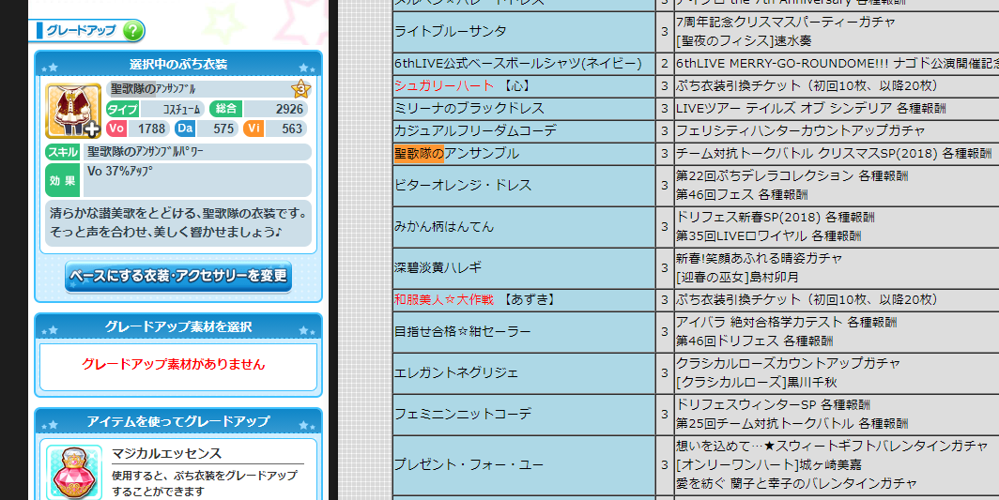Click the 選択中のぷち衣装 panel header
This screenshot has height=500, width=999.
pyautogui.click(x=178, y=65)
